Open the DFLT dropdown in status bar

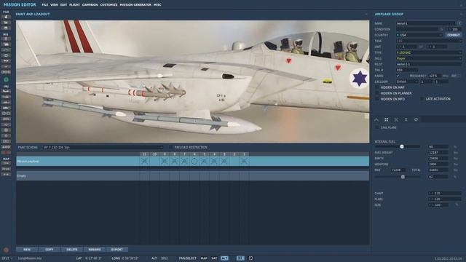[7, 258]
